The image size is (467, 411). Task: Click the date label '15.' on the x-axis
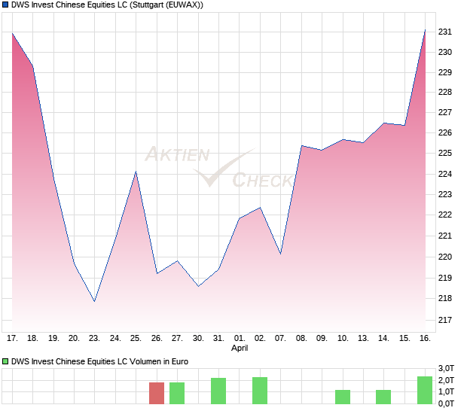pos(404,339)
